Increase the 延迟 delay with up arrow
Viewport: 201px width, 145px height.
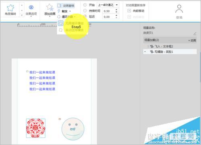click(x=117, y=16)
